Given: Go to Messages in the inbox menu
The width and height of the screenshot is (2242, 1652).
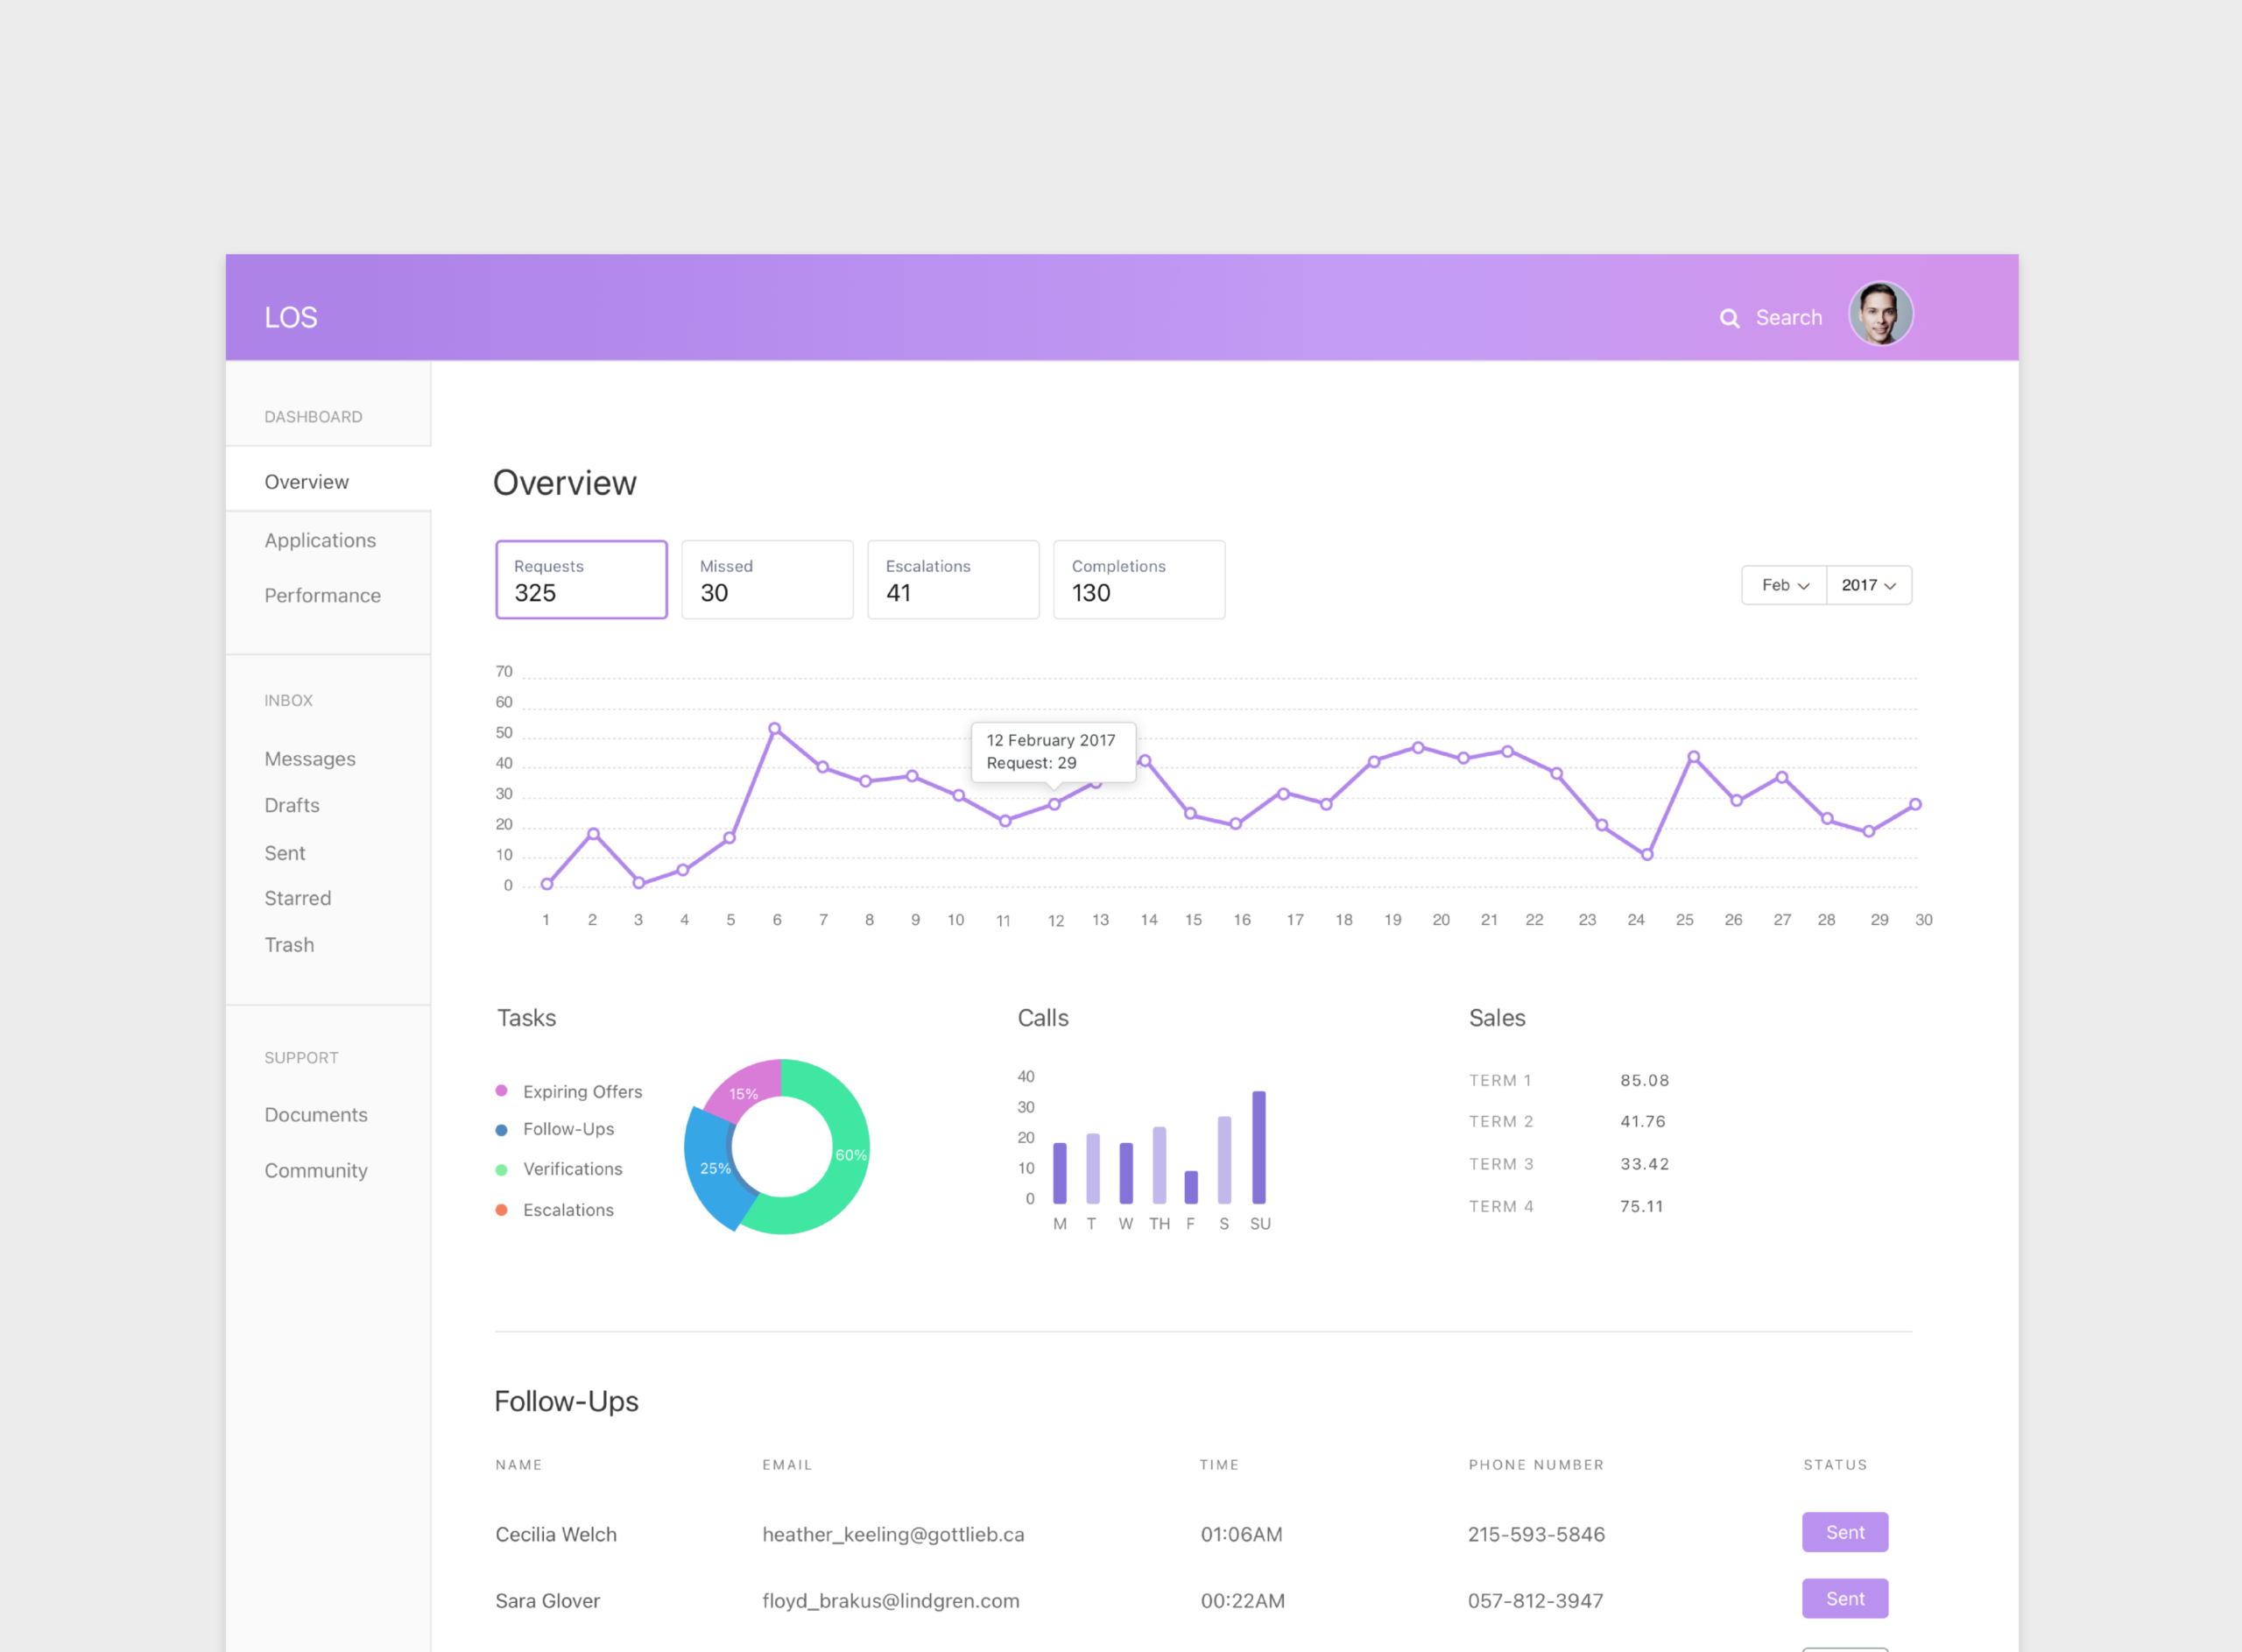Looking at the screenshot, I should point(310,759).
